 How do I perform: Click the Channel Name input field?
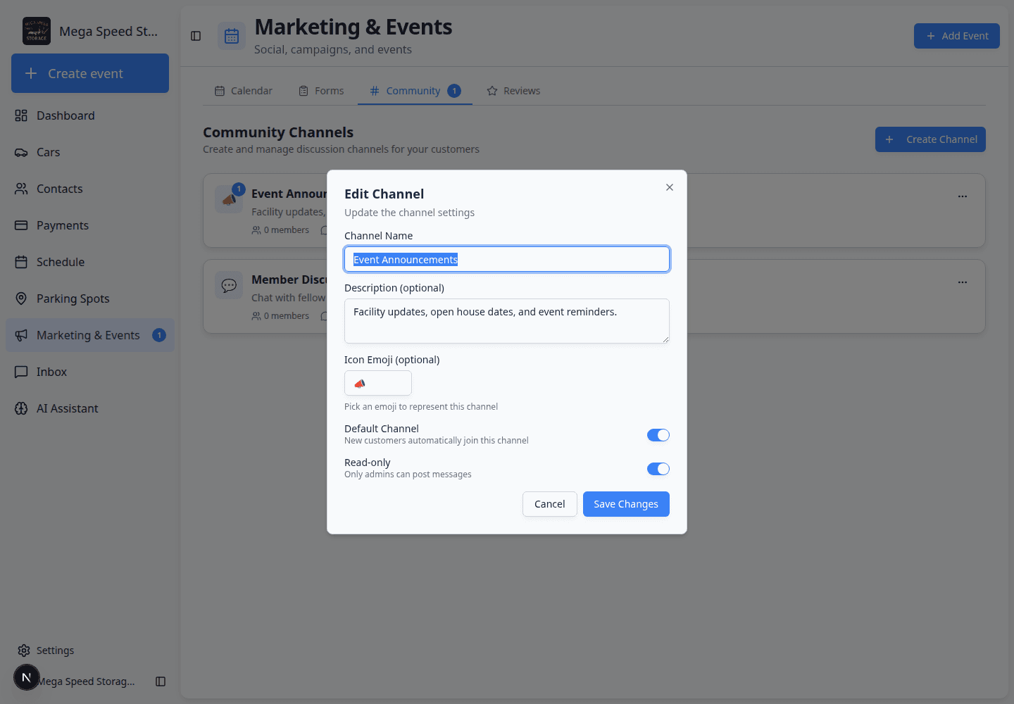tap(507, 259)
